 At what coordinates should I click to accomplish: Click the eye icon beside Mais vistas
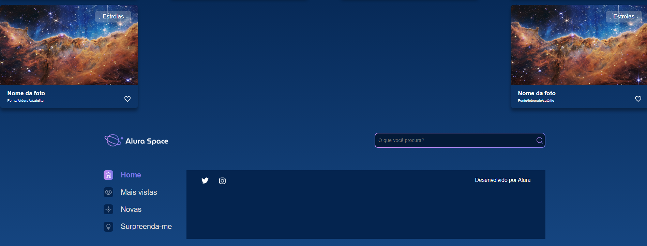108,192
